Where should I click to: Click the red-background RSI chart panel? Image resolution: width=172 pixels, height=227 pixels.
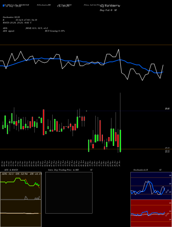click(151, 213)
